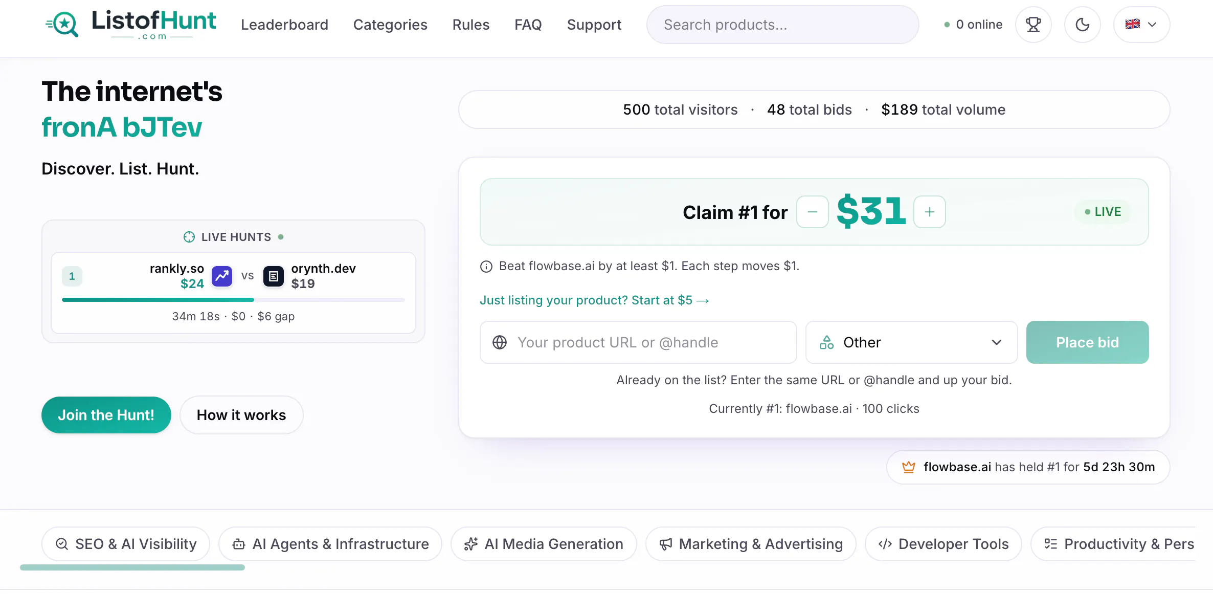Open the Other category dropdown
Image resolution: width=1213 pixels, height=614 pixels.
coord(911,342)
